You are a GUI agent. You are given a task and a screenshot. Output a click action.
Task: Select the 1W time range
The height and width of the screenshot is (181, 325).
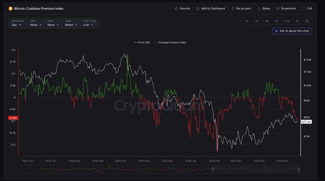pyautogui.click(x=256, y=21)
